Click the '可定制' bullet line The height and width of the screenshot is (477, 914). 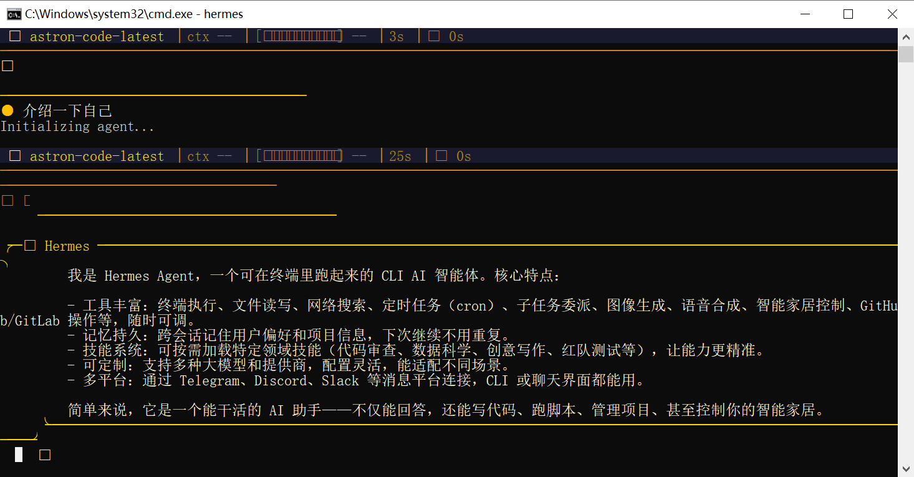pos(289,365)
